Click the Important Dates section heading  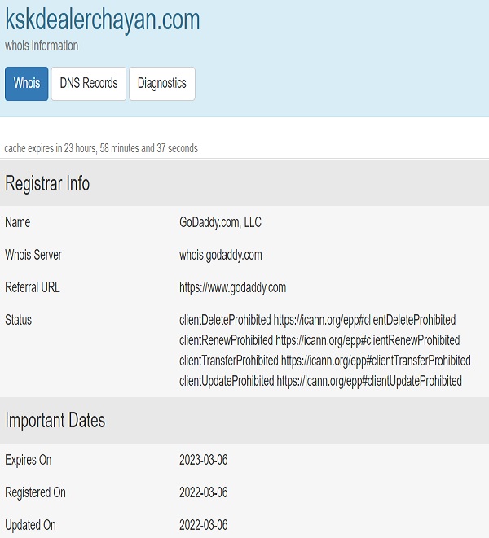coord(55,421)
